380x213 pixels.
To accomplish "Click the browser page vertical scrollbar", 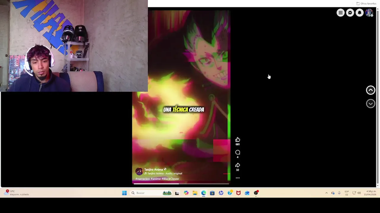I will [378, 98].
